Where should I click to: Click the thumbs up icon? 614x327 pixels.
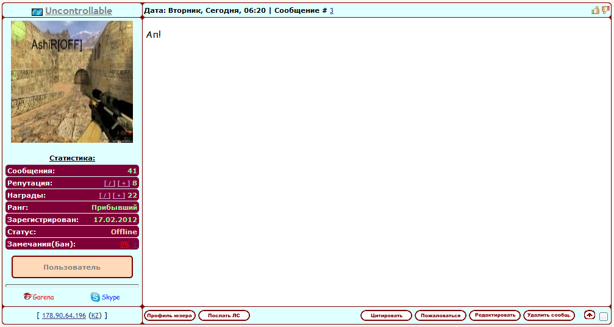point(595,10)
